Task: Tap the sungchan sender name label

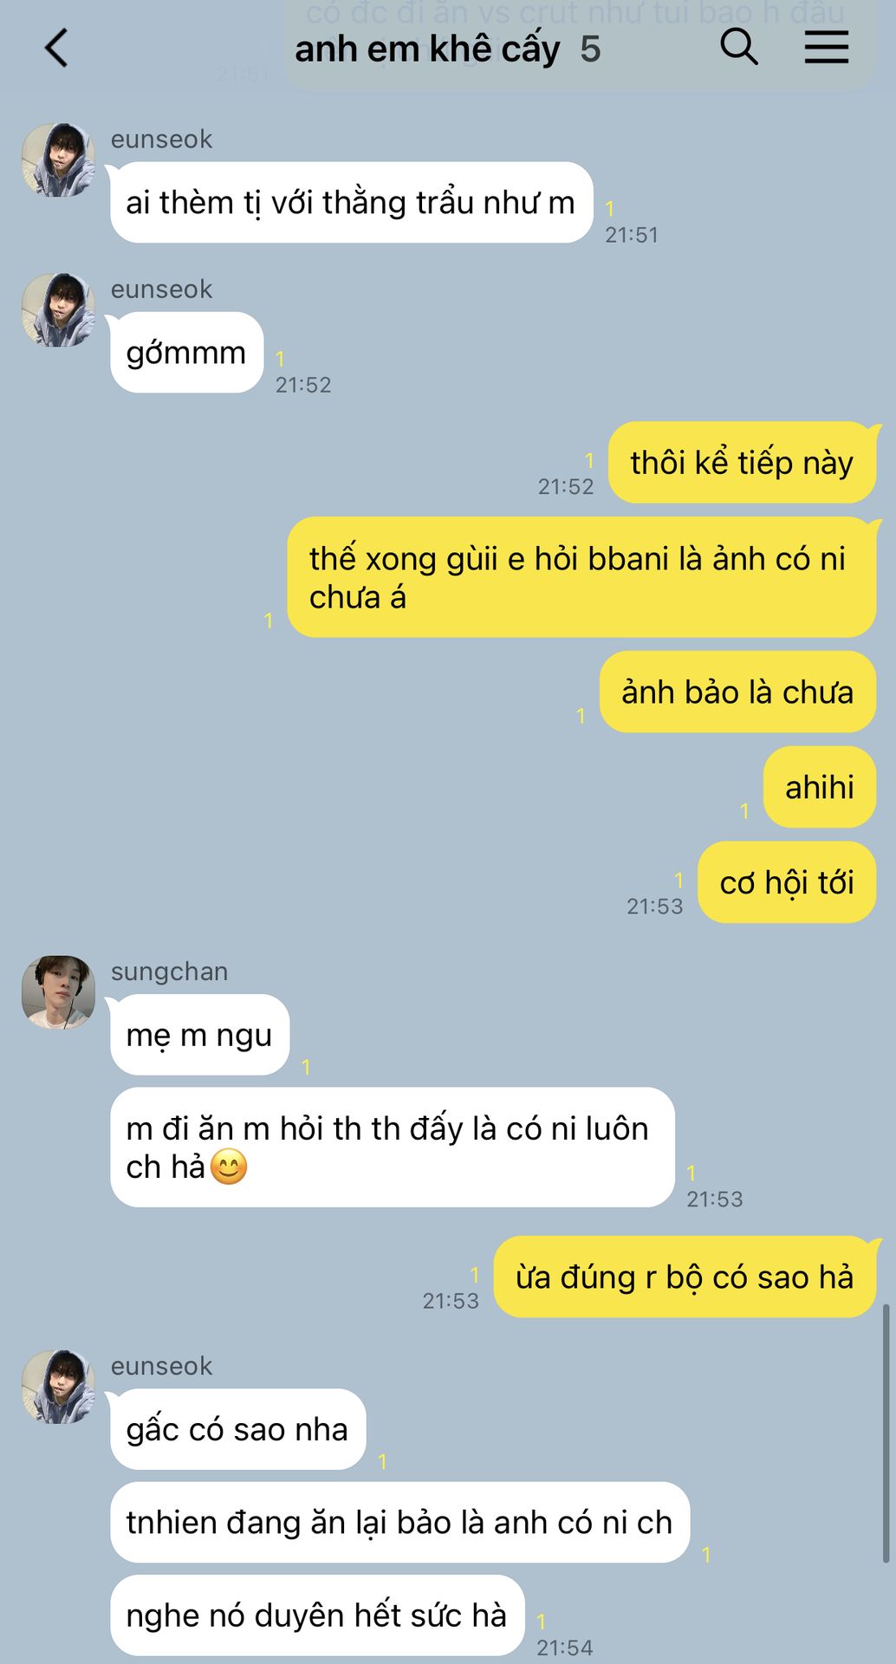Action: pos(170,972)
